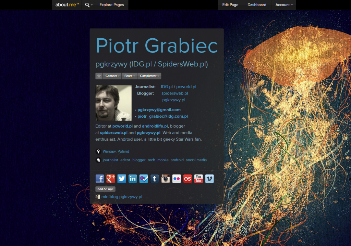Select the android tag
The image size is (351, 246).
point(177,160)
